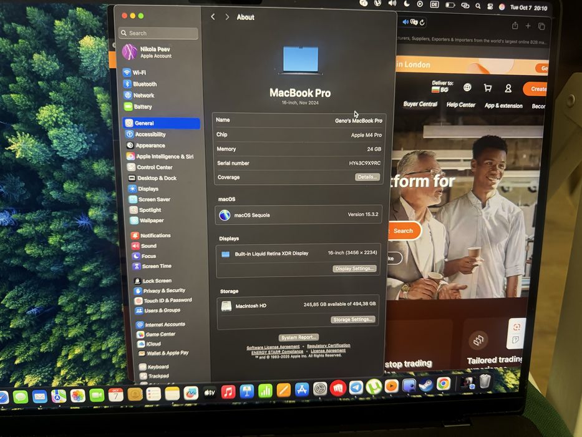Open ENERGY STAR Compliance link

click(x=277, y=352)
